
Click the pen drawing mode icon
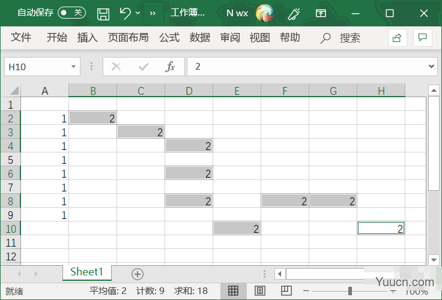coord(294,14)
